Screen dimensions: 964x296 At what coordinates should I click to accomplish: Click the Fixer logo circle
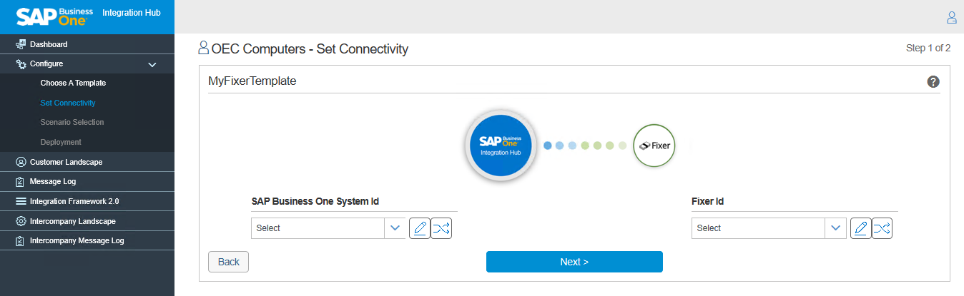(x=654, y=146)
